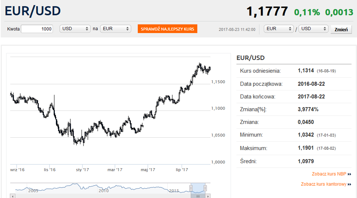Click the arrow icon beside 'Zobacz kurs NBP'
This screenshot has width=357, height=198.
349,174
